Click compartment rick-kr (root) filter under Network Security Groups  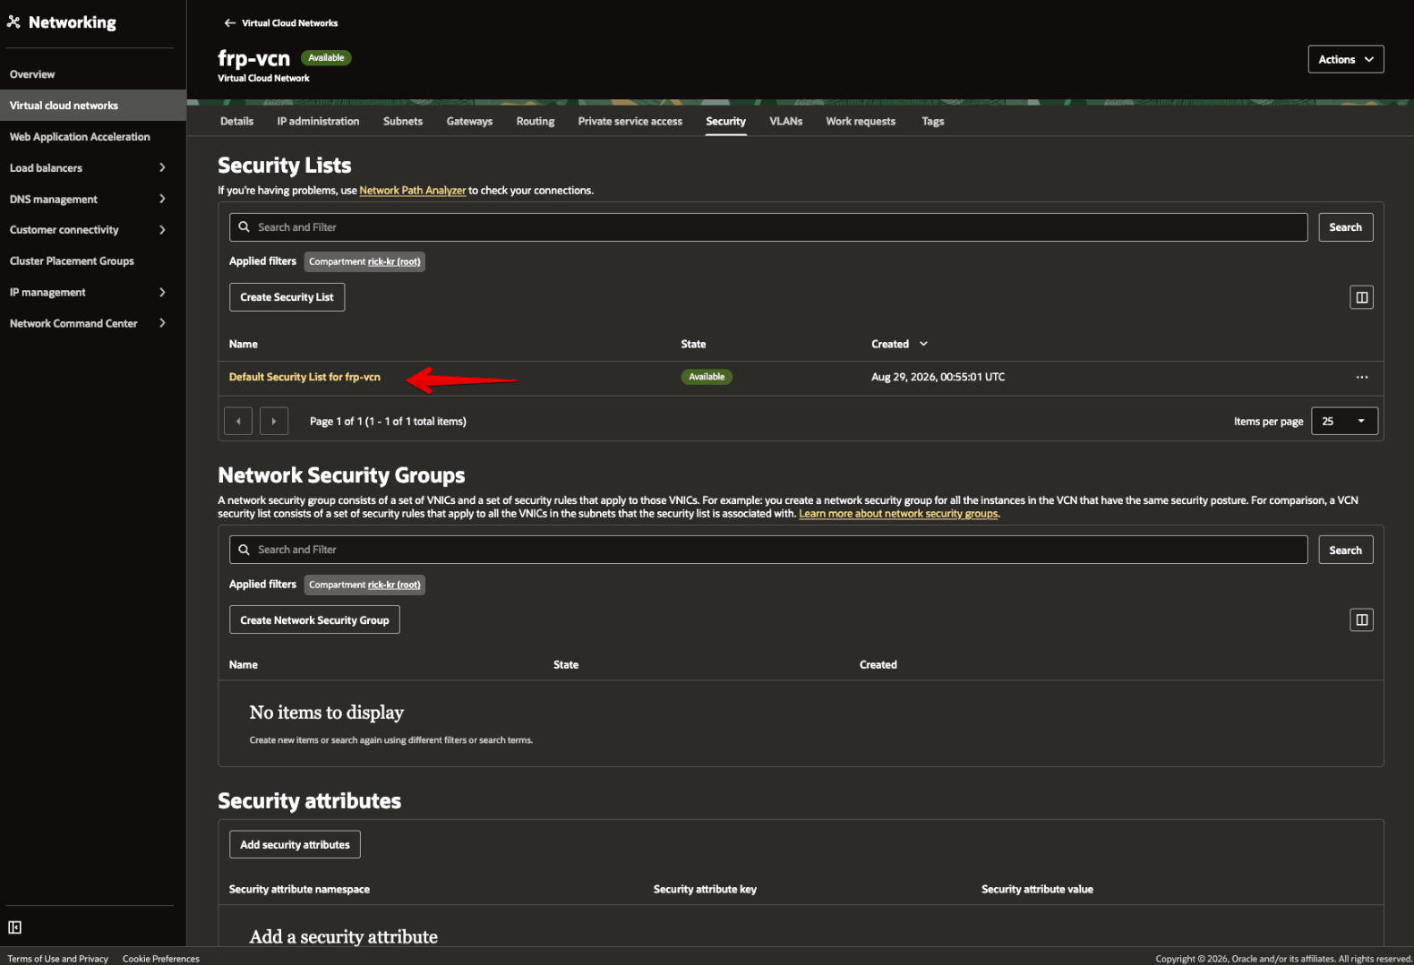click(x=364, y=585)
